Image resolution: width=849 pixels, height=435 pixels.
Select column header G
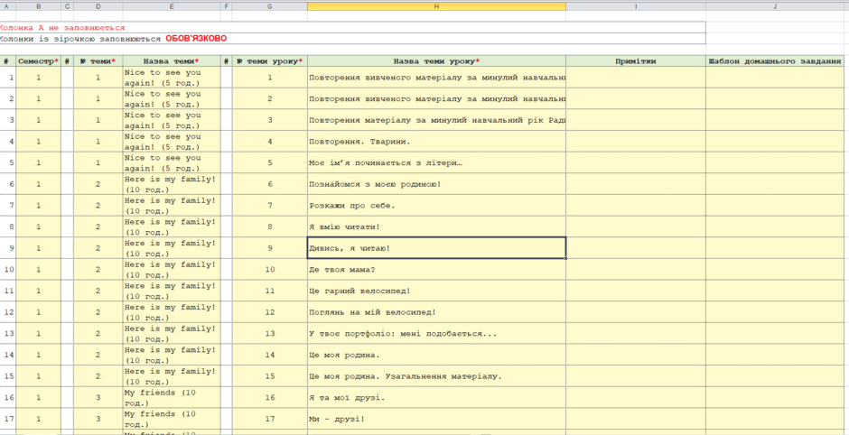click(270, 6)
